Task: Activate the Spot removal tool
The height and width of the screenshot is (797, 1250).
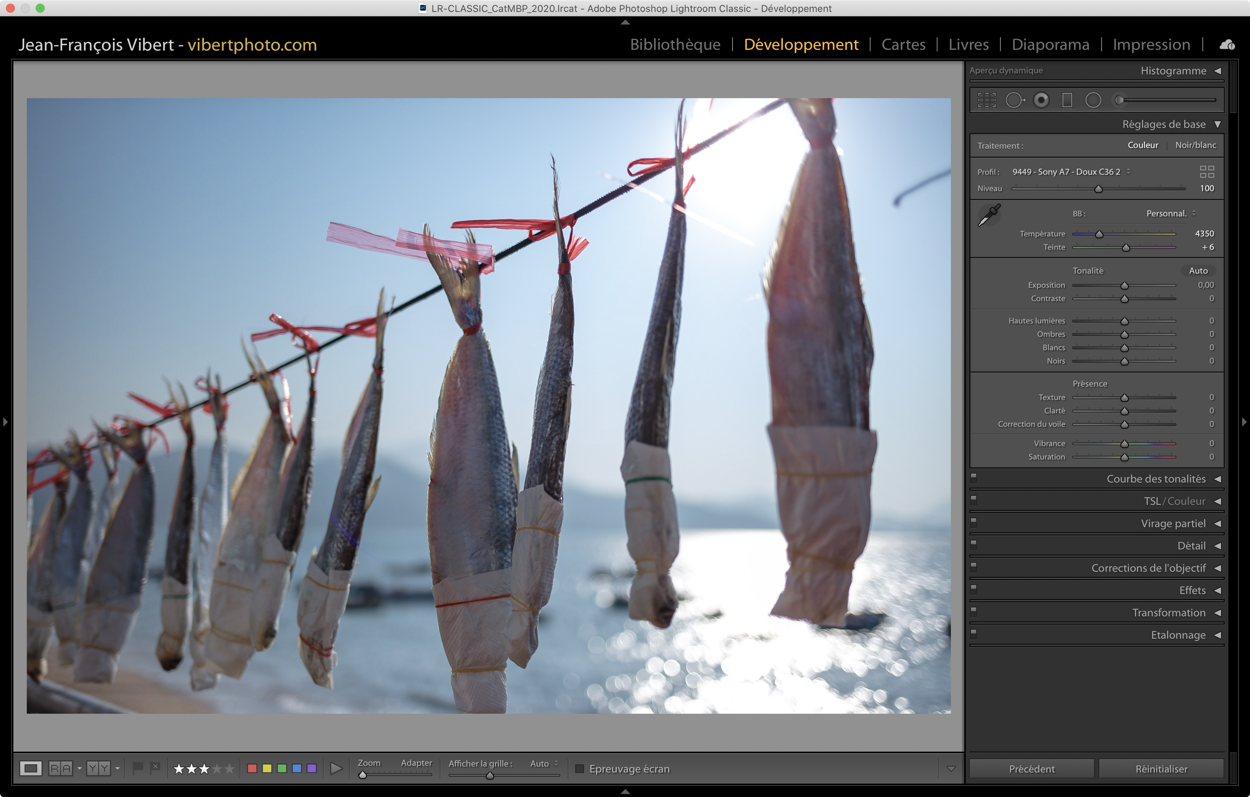Action: (1015, 100)
